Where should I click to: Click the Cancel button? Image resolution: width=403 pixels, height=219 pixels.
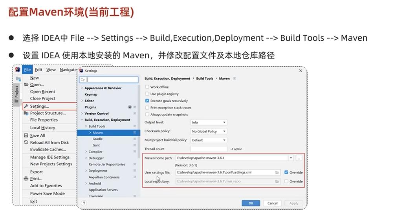coord(273,203)
